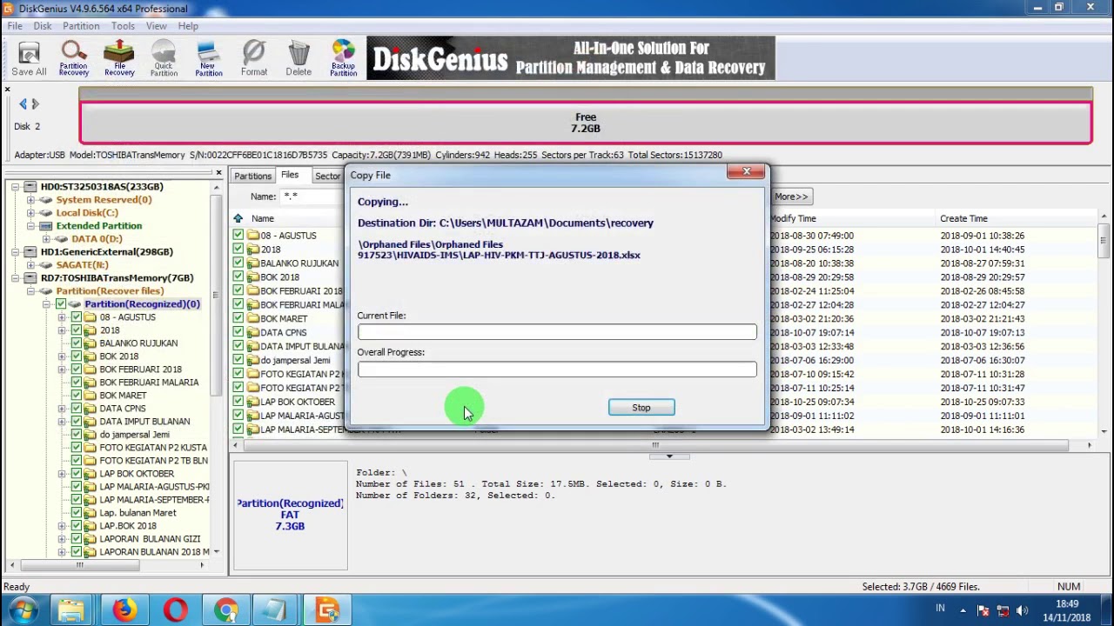Launch the File Recovery tool
1114x626 pixels.
[119, 59]
